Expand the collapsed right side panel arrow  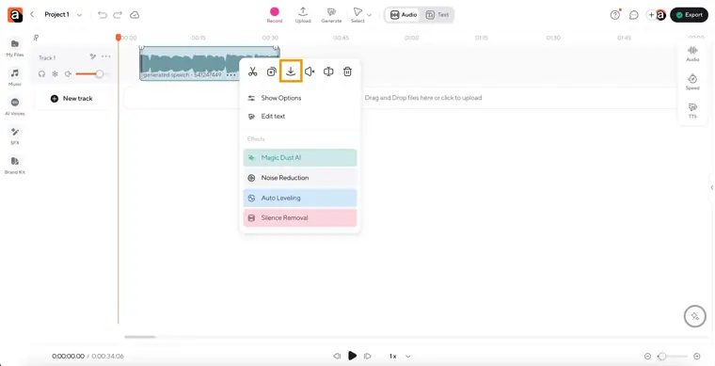tap(711, 187)
